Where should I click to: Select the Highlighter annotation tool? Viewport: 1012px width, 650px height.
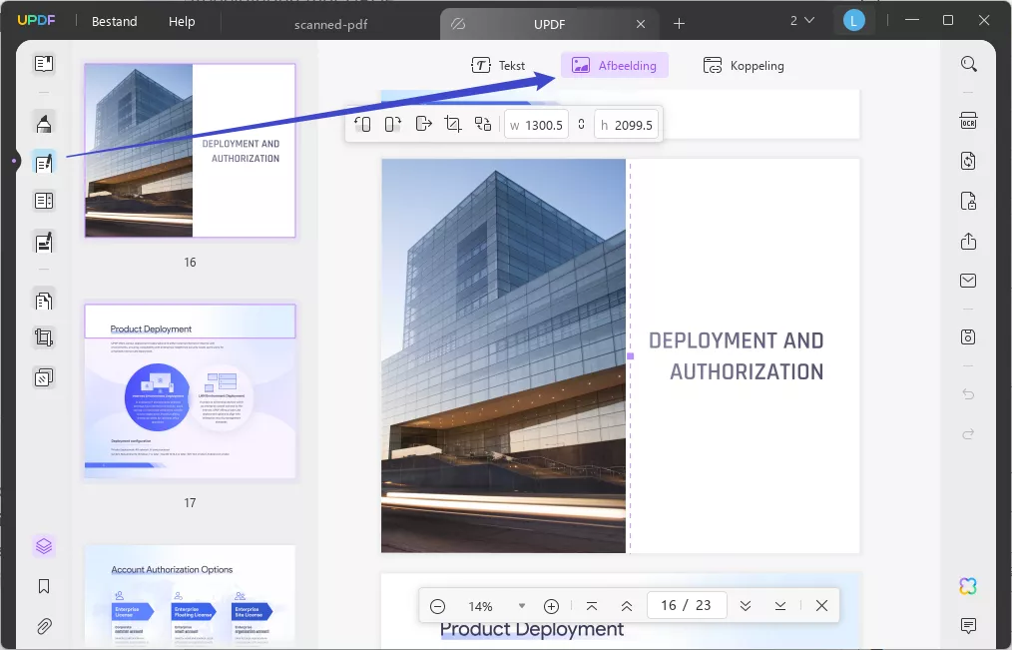point(44,123)
